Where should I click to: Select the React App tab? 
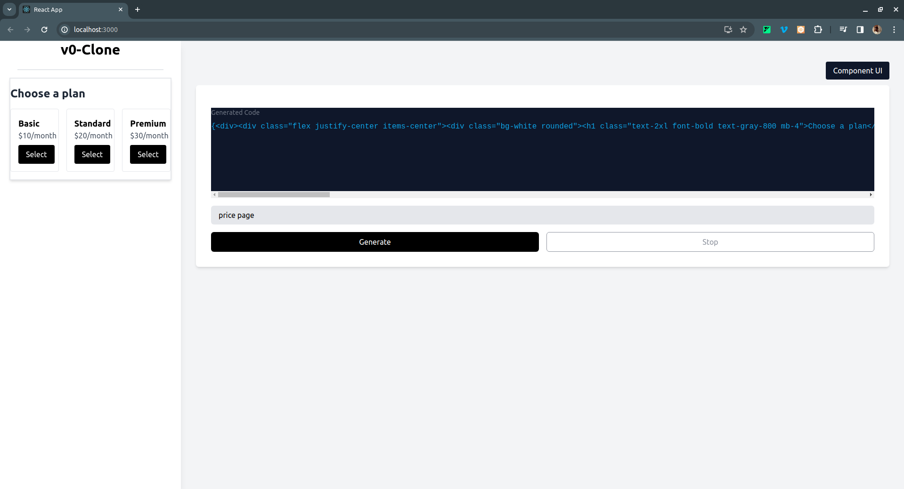click(73, 9)
